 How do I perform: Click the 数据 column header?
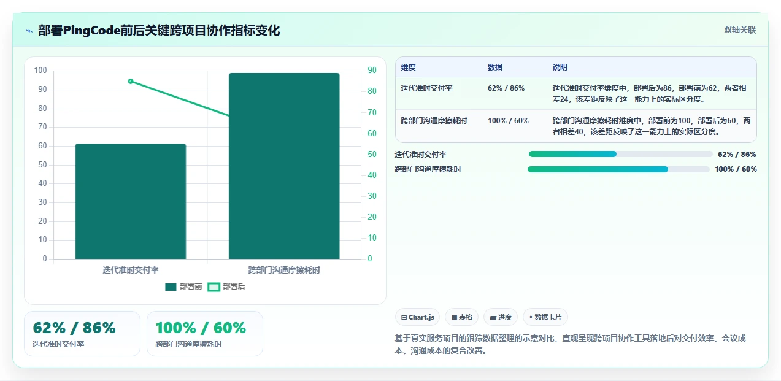pyautogui.click(x=495, y=67)
